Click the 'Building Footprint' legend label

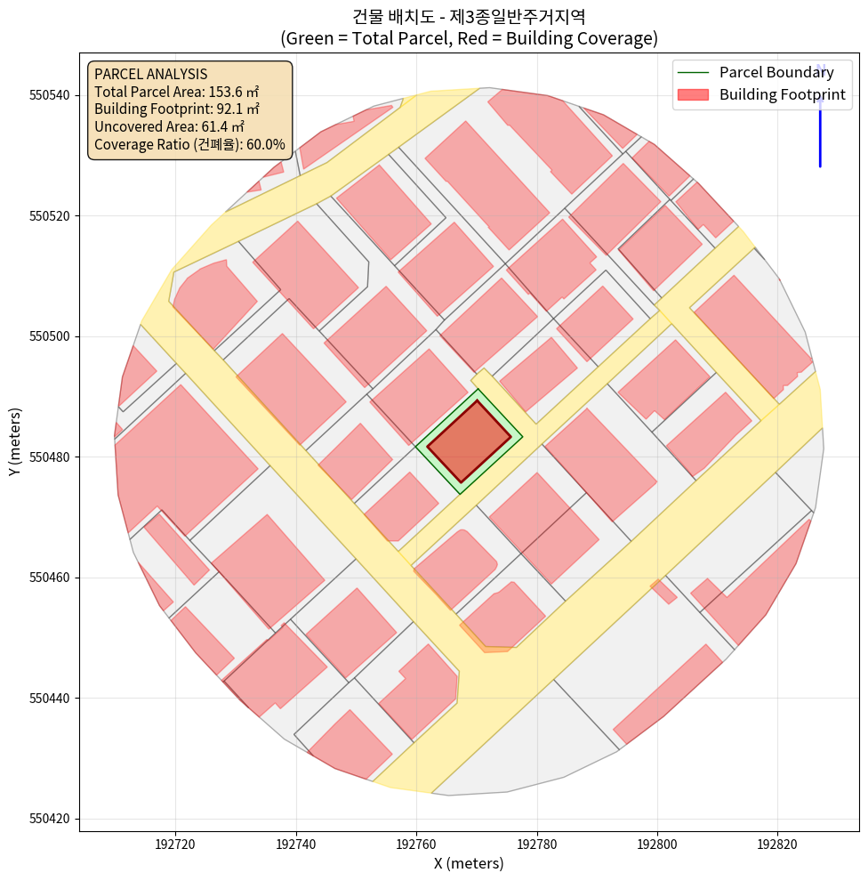point(782,94)
